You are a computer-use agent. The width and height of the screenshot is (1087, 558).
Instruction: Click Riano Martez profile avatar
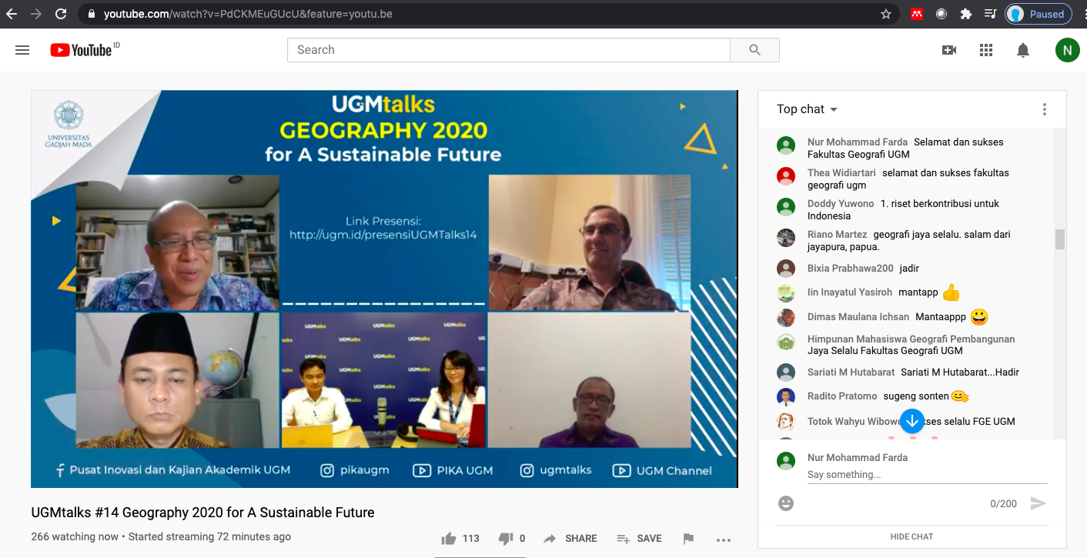coord(786,237)
